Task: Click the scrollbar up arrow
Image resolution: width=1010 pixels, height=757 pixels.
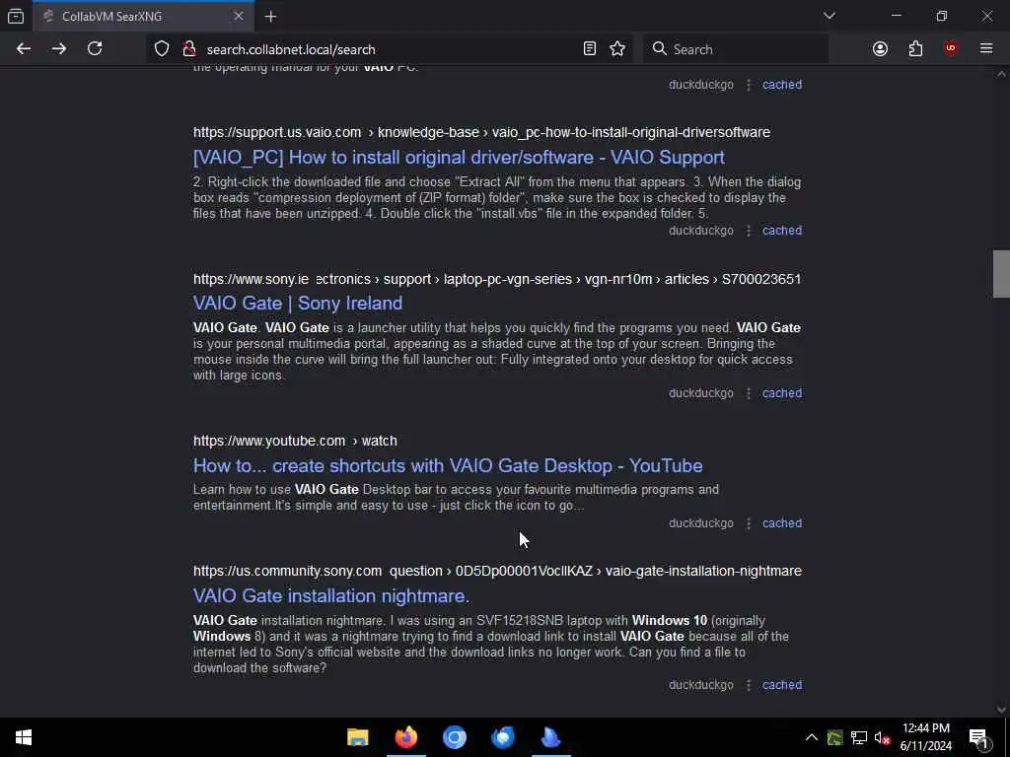Action: 1001,74
